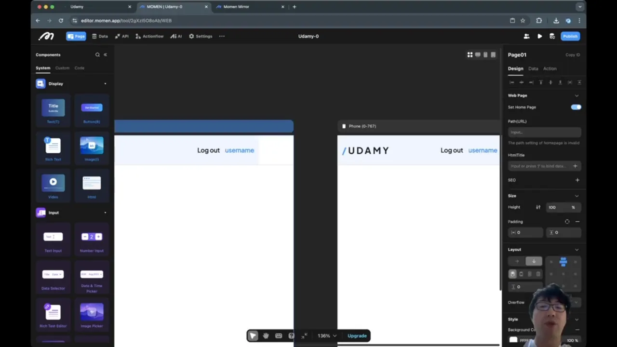Click the align top icon in Design panel
Viewport: 617px width, 347px height.
point(541,82)
